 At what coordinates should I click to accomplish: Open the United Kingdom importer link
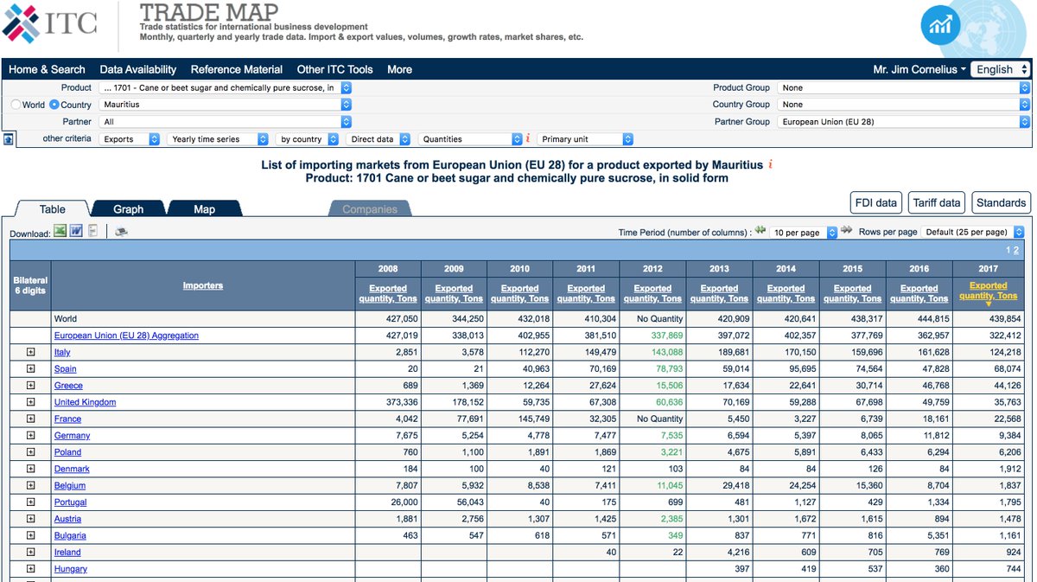tap(85, 402)
